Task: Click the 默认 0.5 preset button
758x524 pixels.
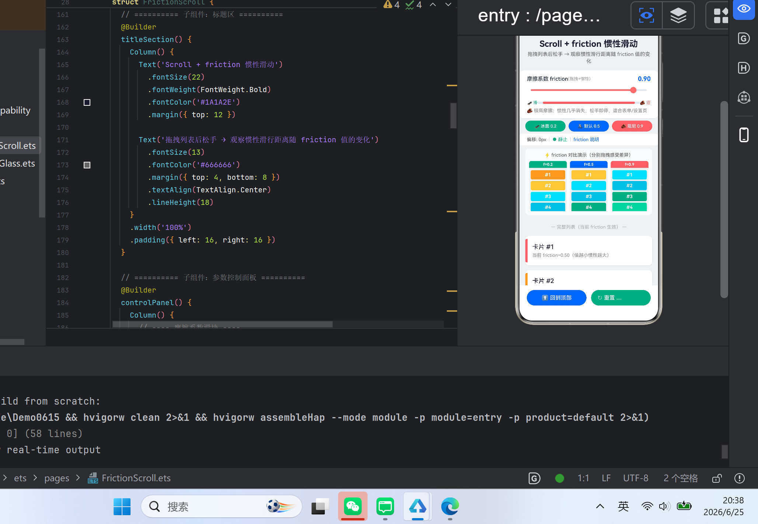Action: (x=588, y=126)
